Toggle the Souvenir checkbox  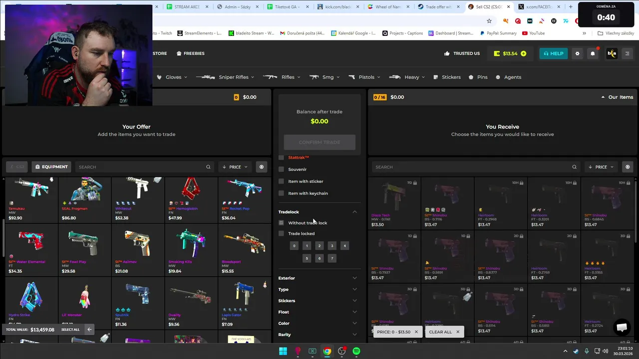pos(281,170)
